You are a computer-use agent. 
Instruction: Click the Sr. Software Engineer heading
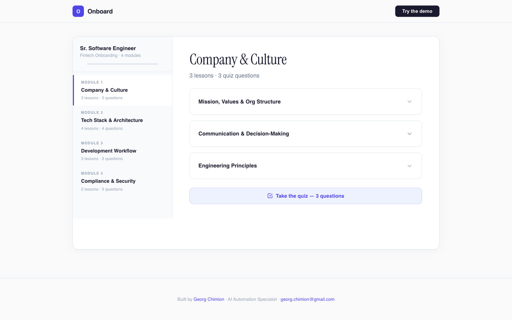[108, 48]
